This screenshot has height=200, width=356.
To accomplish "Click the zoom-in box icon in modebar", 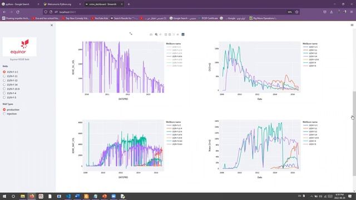I will (166, 34).
